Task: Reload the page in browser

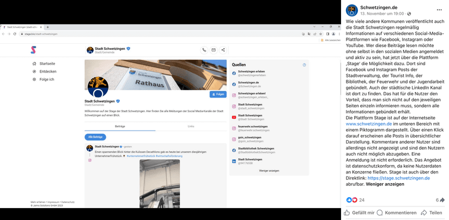Action: coord(15,34)
